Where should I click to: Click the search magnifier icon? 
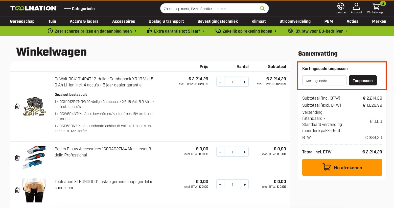(262, 9)
